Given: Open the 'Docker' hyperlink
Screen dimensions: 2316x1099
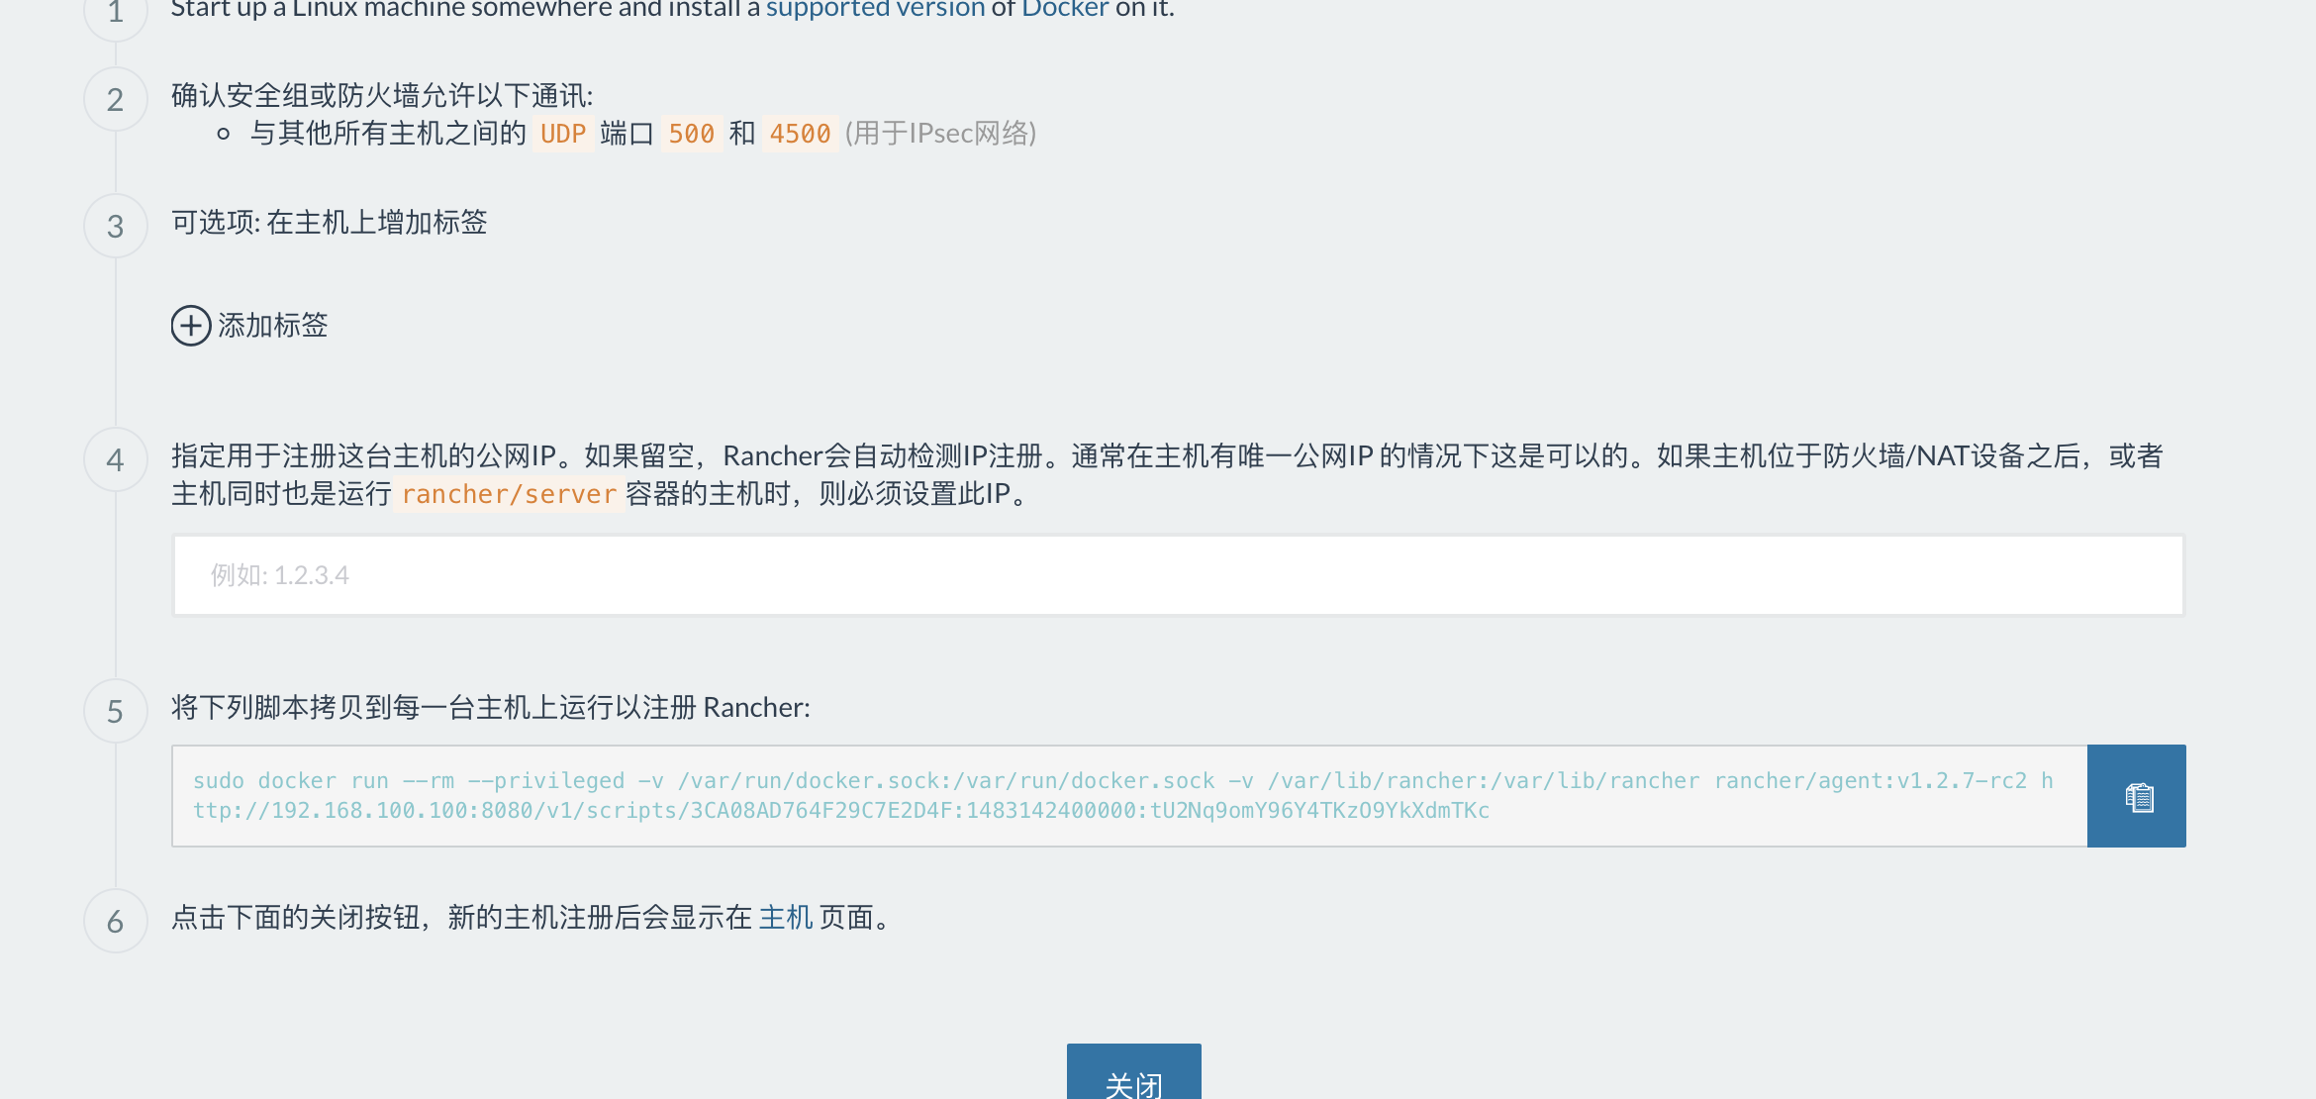Looking at the screenshot, I should pos(1062,9).
